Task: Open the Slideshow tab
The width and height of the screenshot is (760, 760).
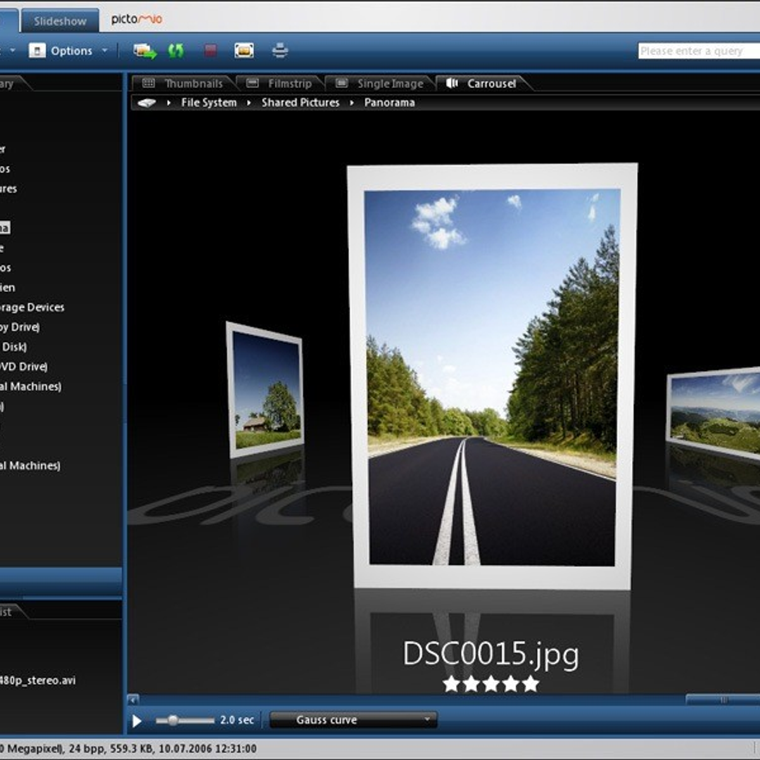Action: (x=60, y=21)
